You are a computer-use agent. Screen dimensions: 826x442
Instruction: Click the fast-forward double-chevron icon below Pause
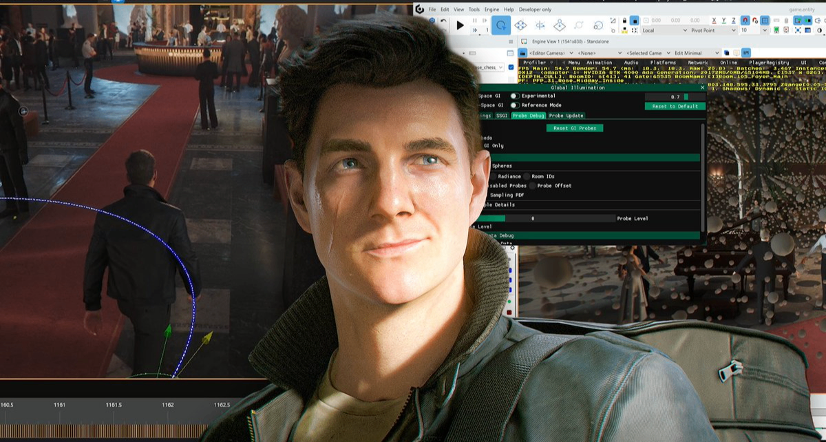coord(475,30)
